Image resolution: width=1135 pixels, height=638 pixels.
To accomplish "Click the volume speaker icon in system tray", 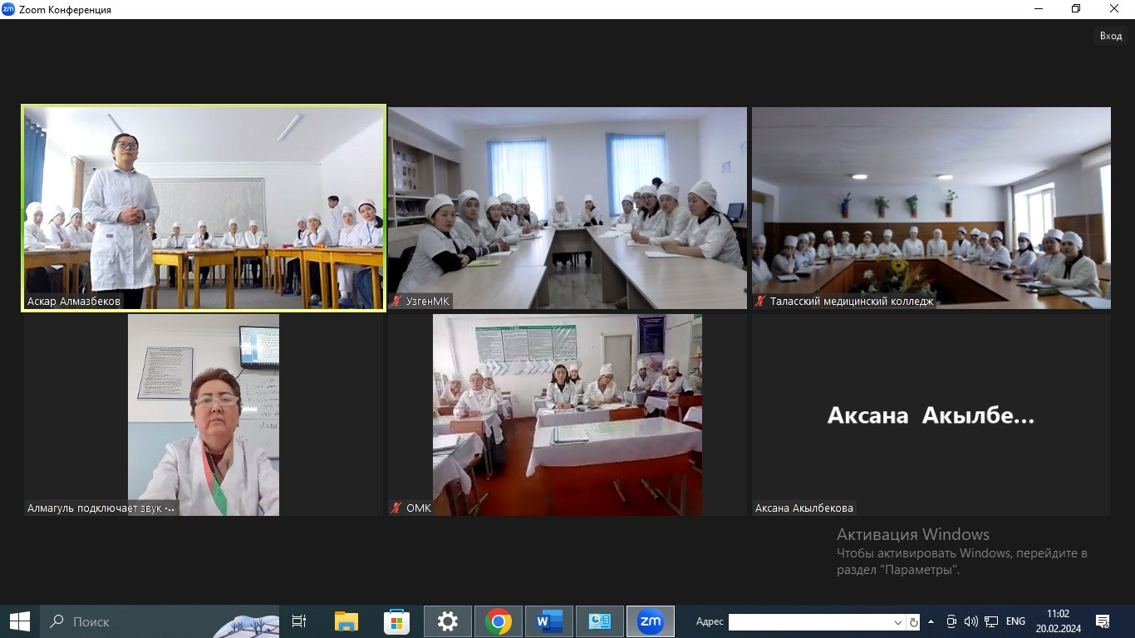I will coord(970,621).
